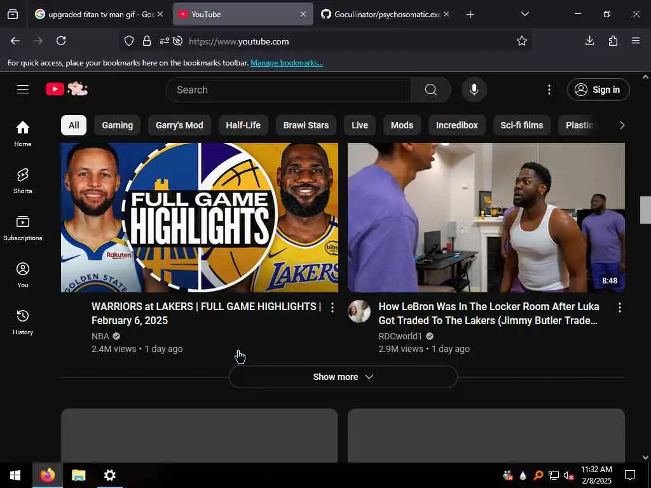Open options menu for LeBron locker room video
Image resolution: width=651 pixels, height=488 pixels.
pyautogui.click(x=619, y=308)
